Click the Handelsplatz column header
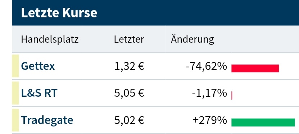Screen dimensions: 299x134 (50, 39)
